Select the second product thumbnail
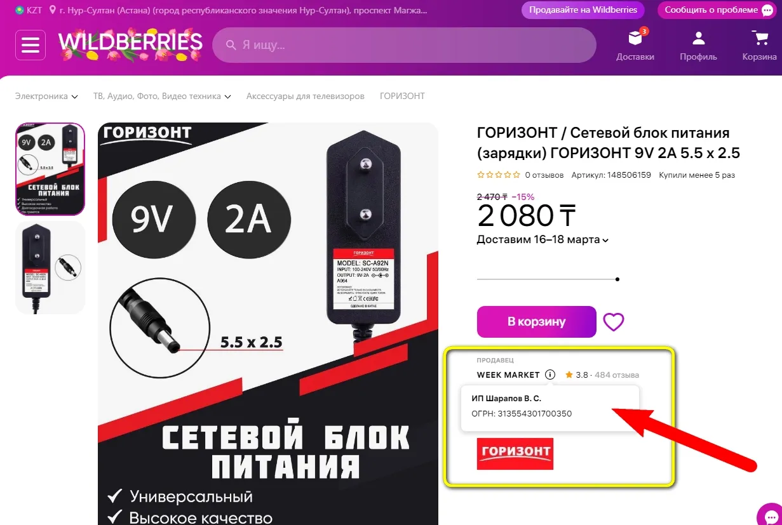782x525 pixels. coord(50,267)
